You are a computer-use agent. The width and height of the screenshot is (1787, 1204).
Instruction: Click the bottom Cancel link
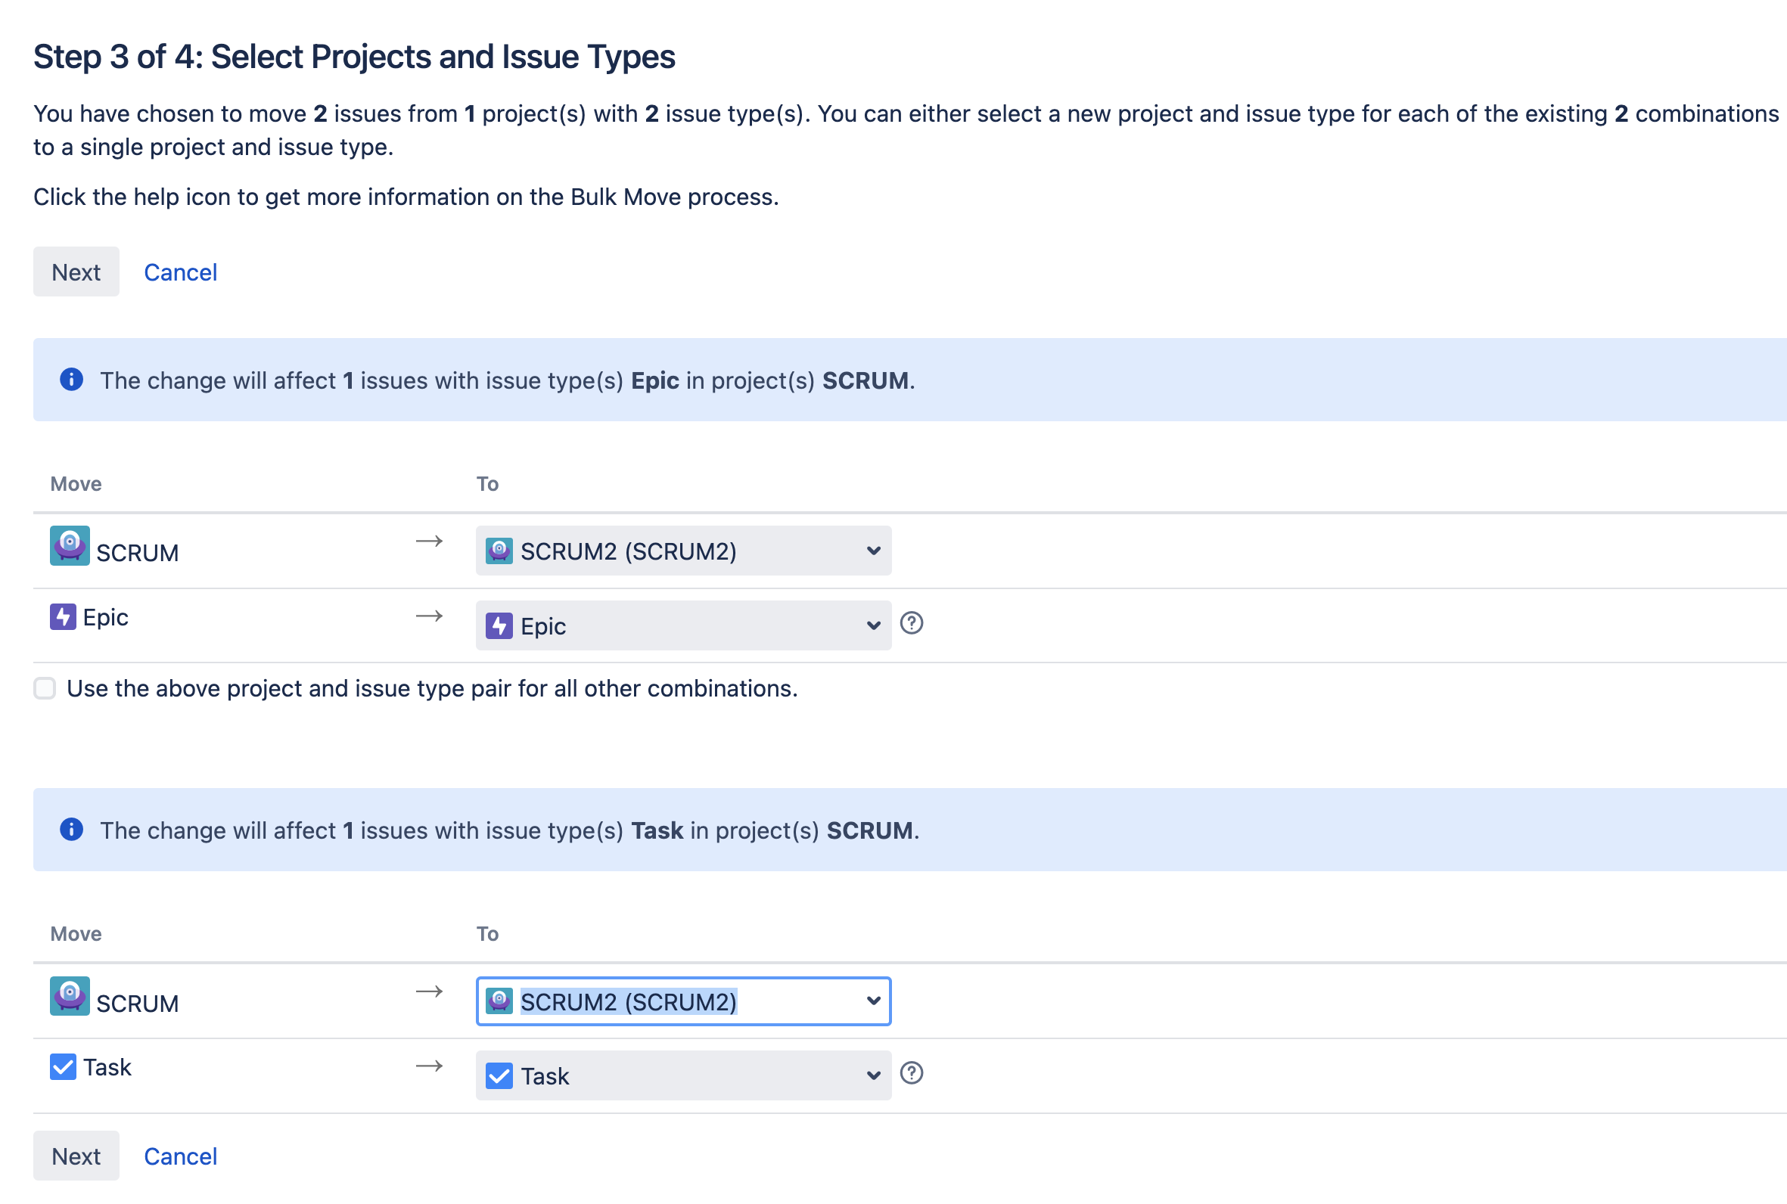coord(181,1156)
